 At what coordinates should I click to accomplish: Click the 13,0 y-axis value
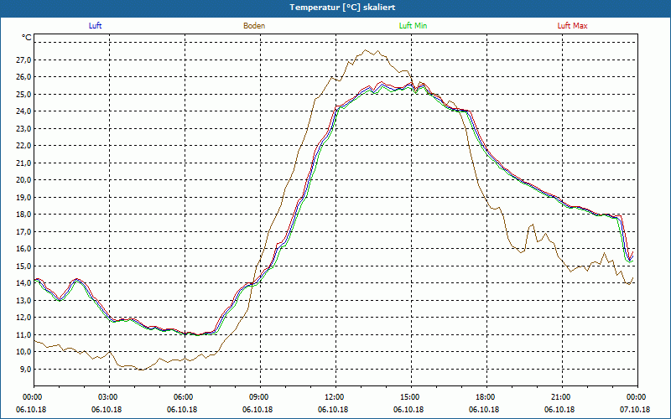pyautogui.click(x=23, y=300)
